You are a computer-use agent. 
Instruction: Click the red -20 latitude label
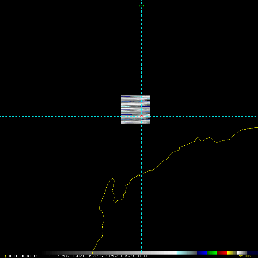click(141, 116)
